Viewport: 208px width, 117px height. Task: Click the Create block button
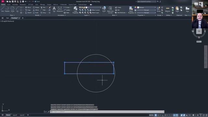click(118, 7)
